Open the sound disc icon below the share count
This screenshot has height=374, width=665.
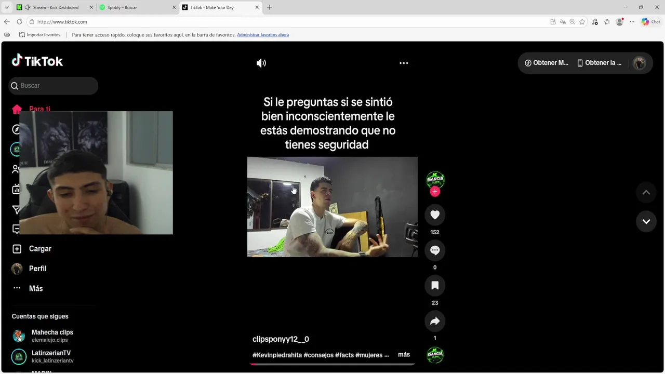(x=435, y=355)
